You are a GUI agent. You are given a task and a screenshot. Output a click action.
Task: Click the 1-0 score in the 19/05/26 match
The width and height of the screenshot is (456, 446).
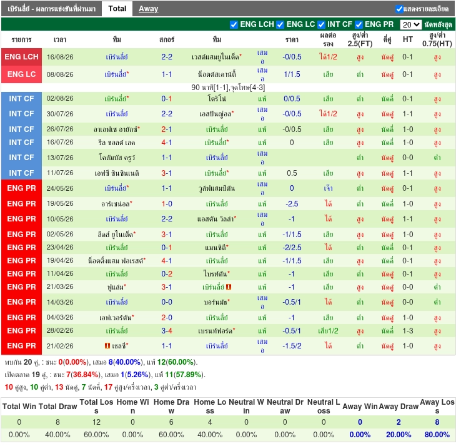(167, 204)
